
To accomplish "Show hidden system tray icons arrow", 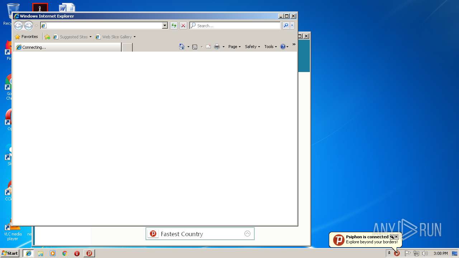I will coord(389,253).
